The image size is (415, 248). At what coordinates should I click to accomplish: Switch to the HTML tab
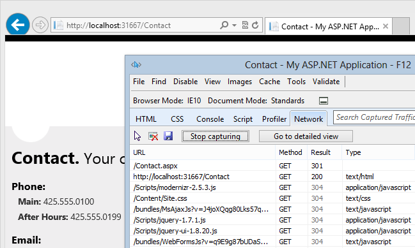point(146,119)
